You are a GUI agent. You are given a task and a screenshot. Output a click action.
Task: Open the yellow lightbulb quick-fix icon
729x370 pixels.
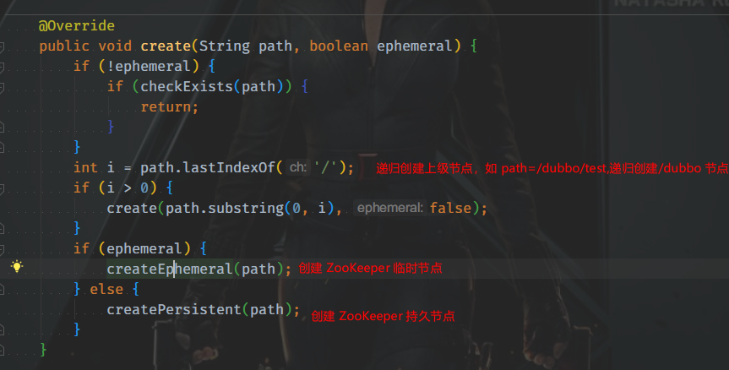pos(17,266)
